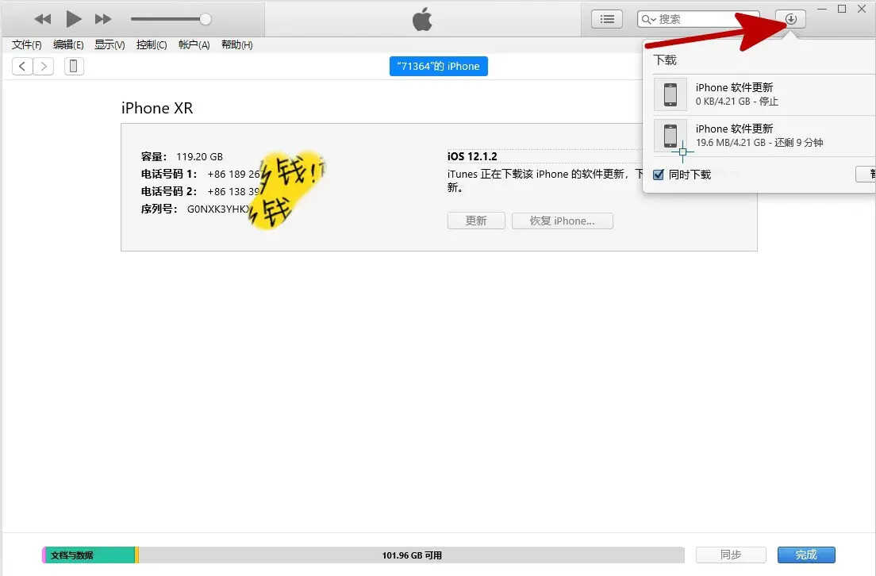Click the 119.20 GB capacity value
Screen dimensions: 876x576
(199, 157)
